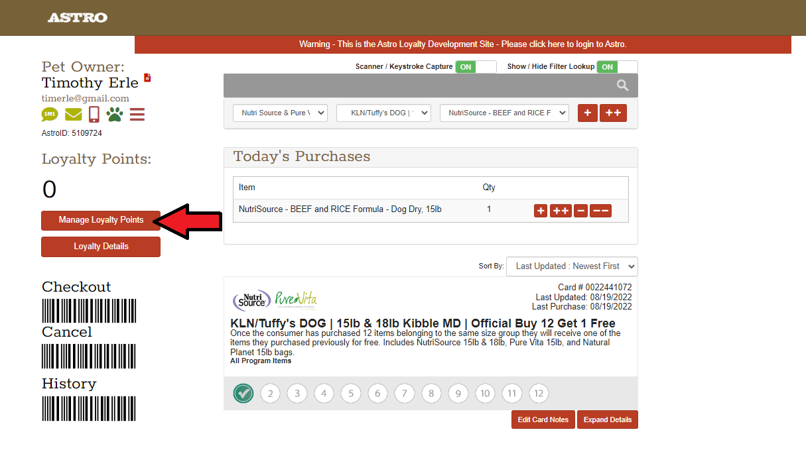Click the Qty column header
Viewport: 806px width, 452px height.
tap(489, 188)
